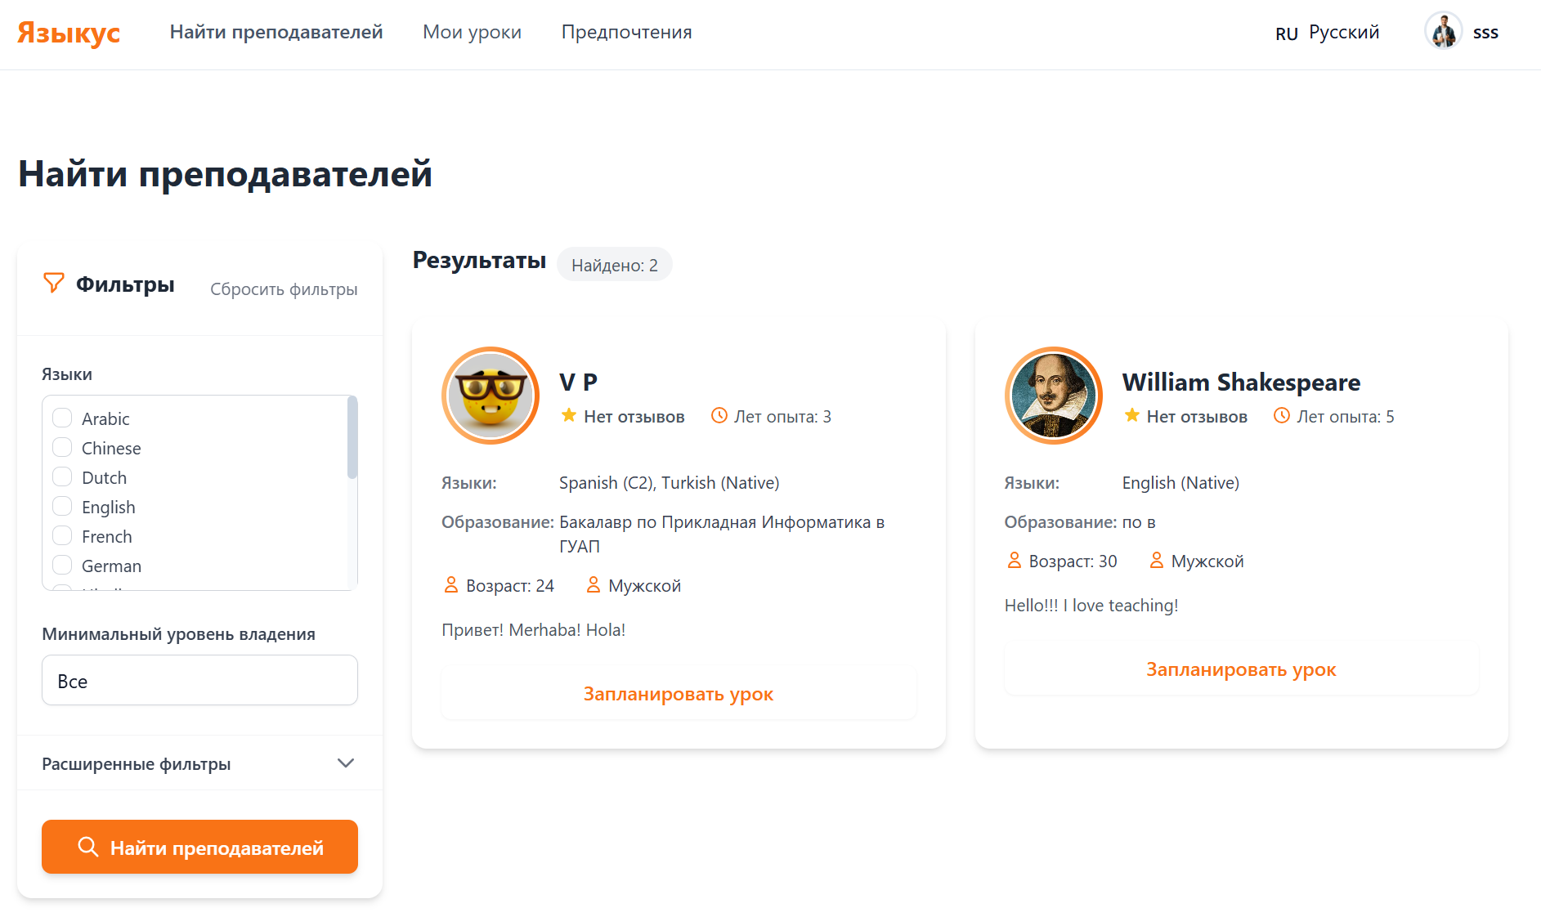
Task: Click the star rating icon for V P
Action: (568, 416)
